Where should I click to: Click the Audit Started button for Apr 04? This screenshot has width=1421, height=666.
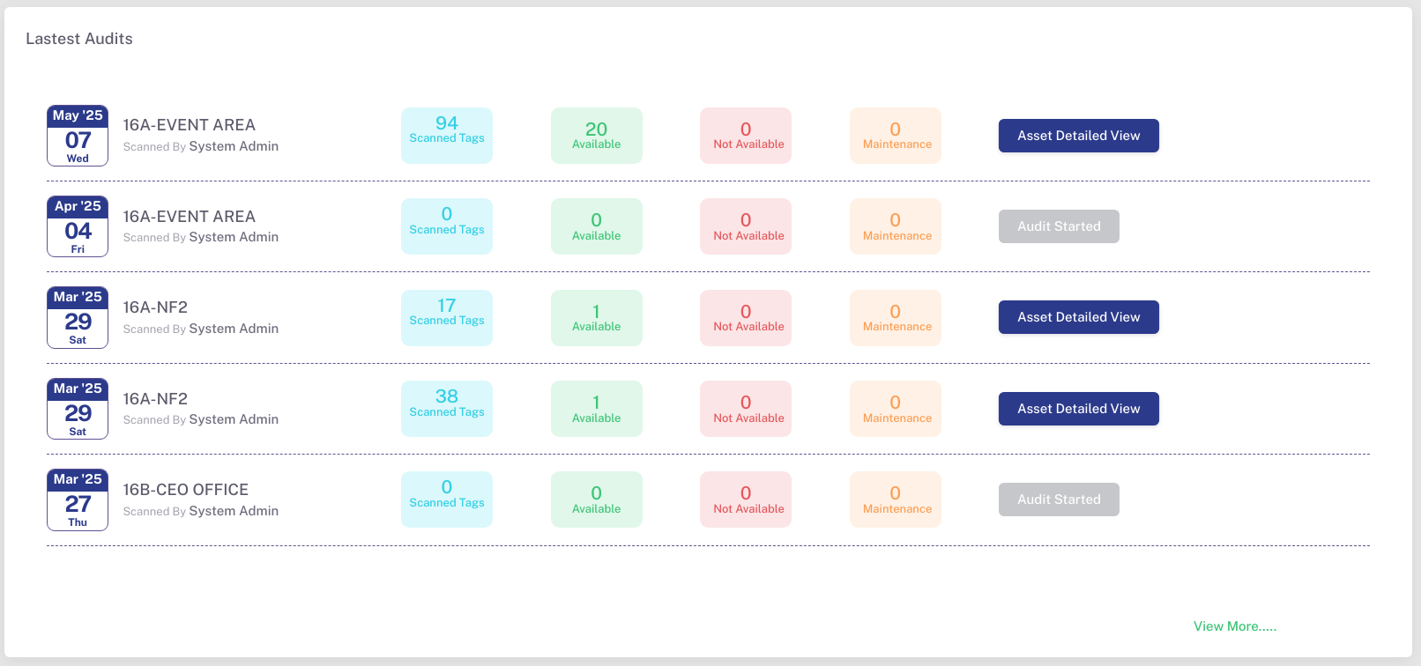coord(1059,226)
